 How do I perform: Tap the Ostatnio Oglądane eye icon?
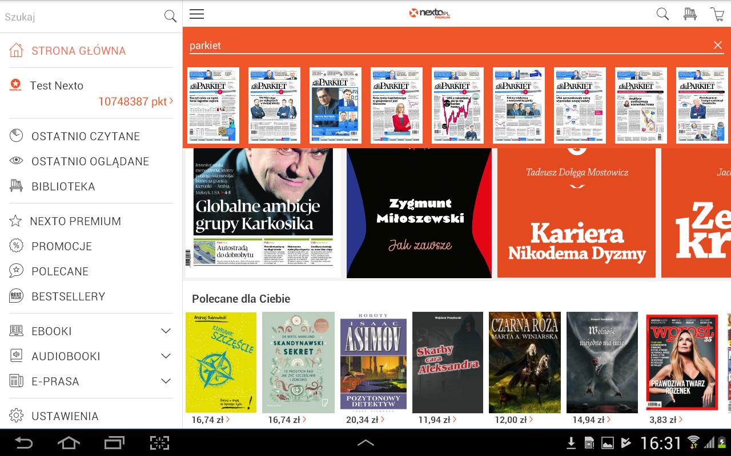point(16,161)
